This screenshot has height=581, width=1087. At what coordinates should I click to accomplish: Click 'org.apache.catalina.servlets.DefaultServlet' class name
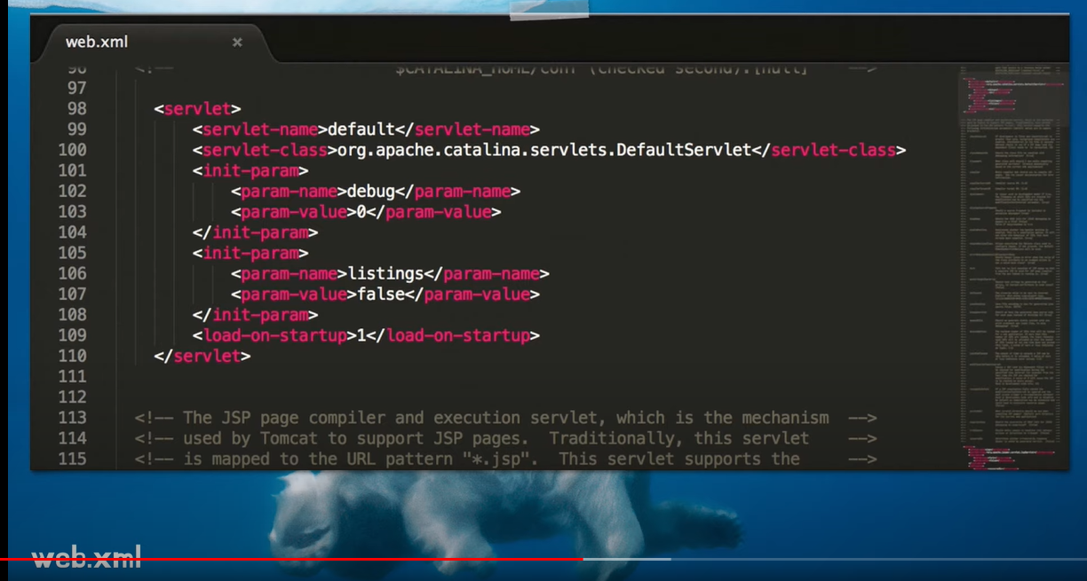coord(544,150)
